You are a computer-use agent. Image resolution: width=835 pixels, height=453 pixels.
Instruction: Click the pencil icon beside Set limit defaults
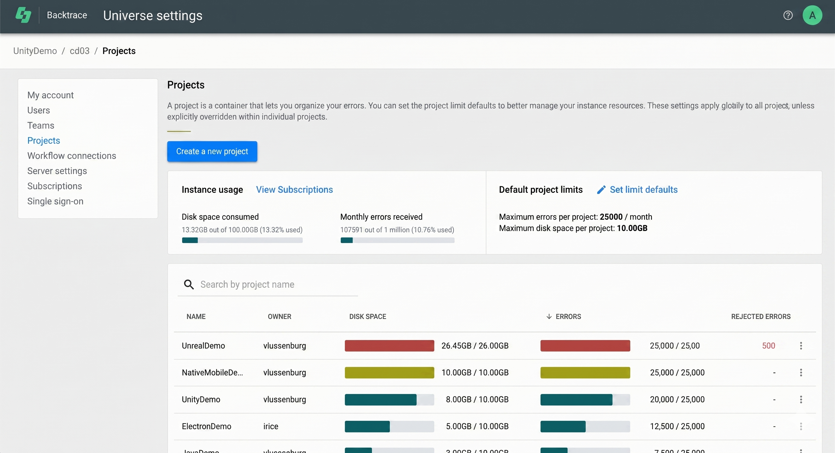(601, 190)
